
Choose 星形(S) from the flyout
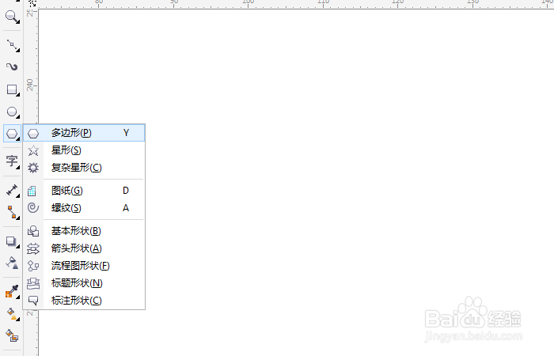(84, 150)
